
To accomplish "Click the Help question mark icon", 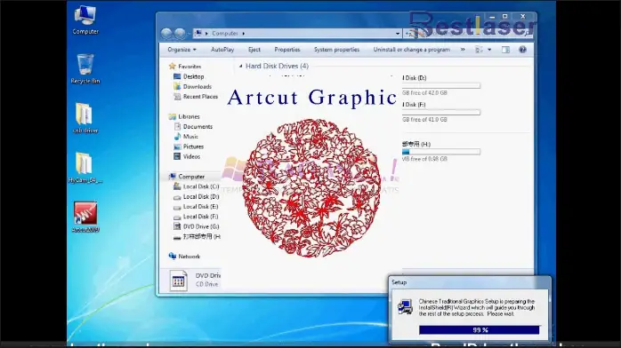I will point(523,50).
